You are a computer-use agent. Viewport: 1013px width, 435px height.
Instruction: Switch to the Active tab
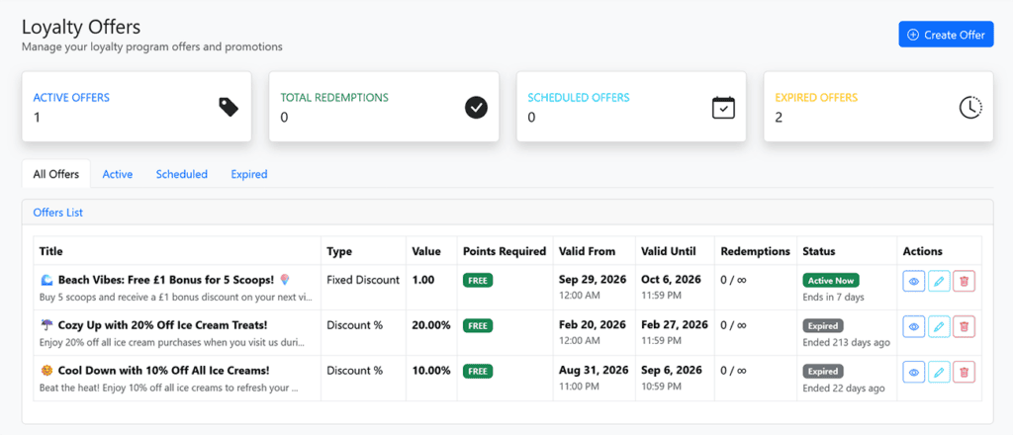pyautogui.click(x=118, y=174)
